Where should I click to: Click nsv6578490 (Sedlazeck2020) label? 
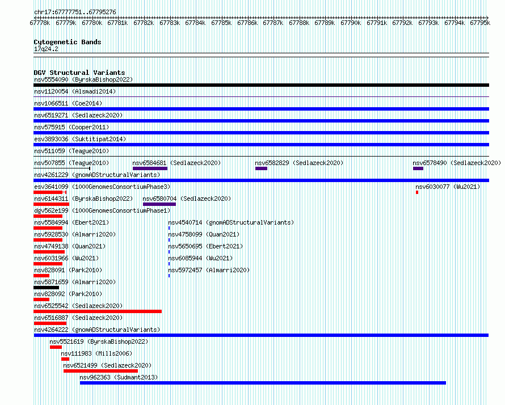(457, 163)
